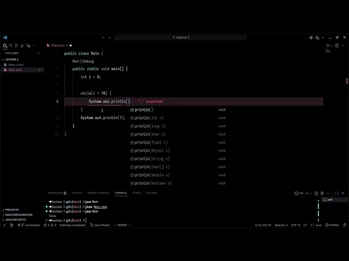
Task: Open Explorer panel more actions ellipsis
Action: tap(39, 53)
